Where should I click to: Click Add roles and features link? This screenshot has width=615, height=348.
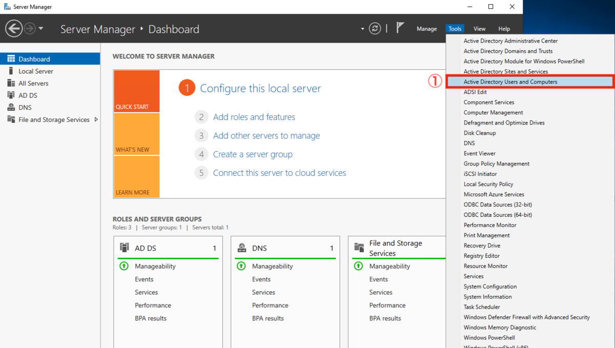pos(254,117)
